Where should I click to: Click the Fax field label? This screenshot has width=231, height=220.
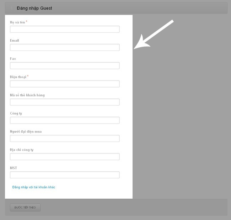click(13, 59)
